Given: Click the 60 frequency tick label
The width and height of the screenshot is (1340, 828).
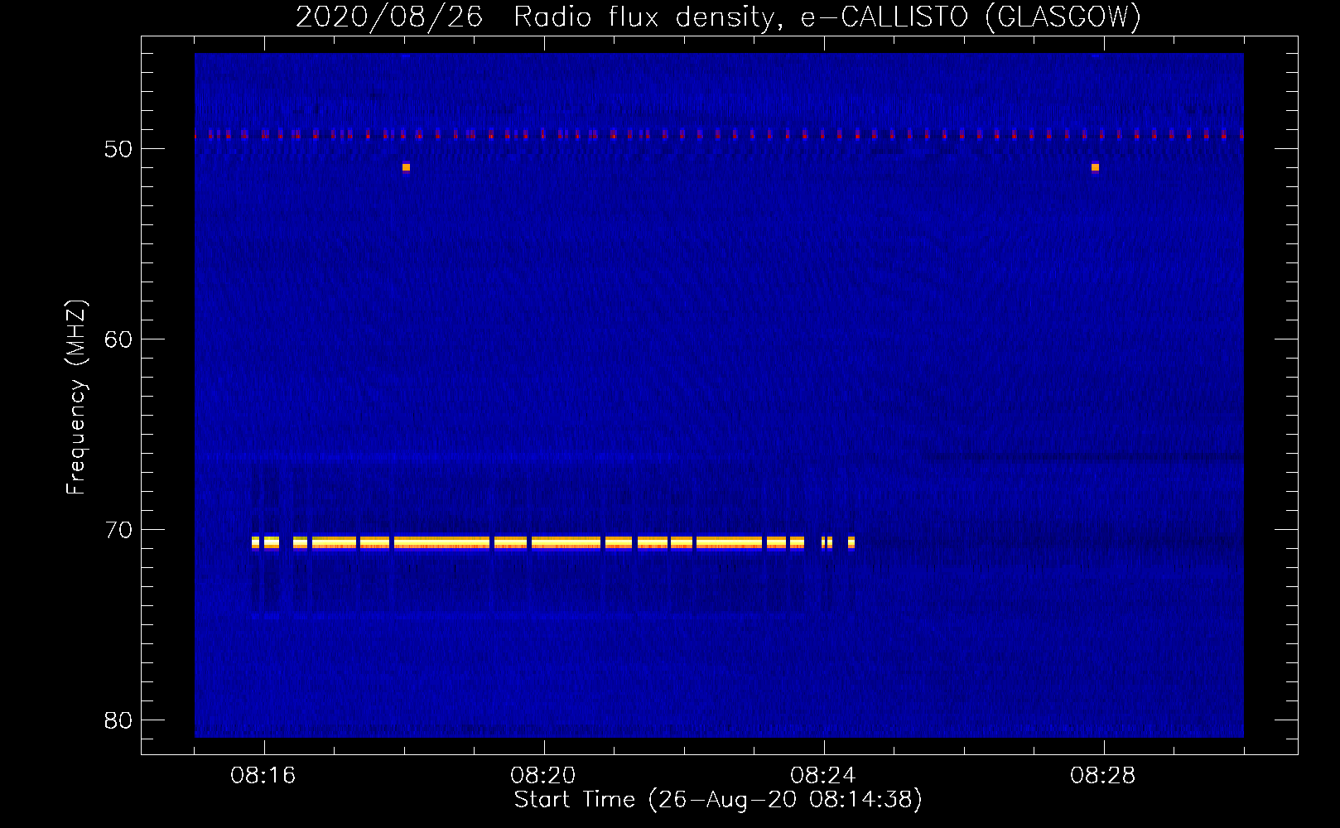Looking at the screenshot, I should pyautogui.click(x=118, y=339).
